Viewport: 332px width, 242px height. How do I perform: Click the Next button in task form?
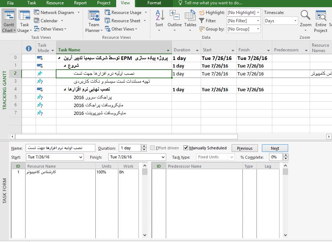click(x=275, y=148)
